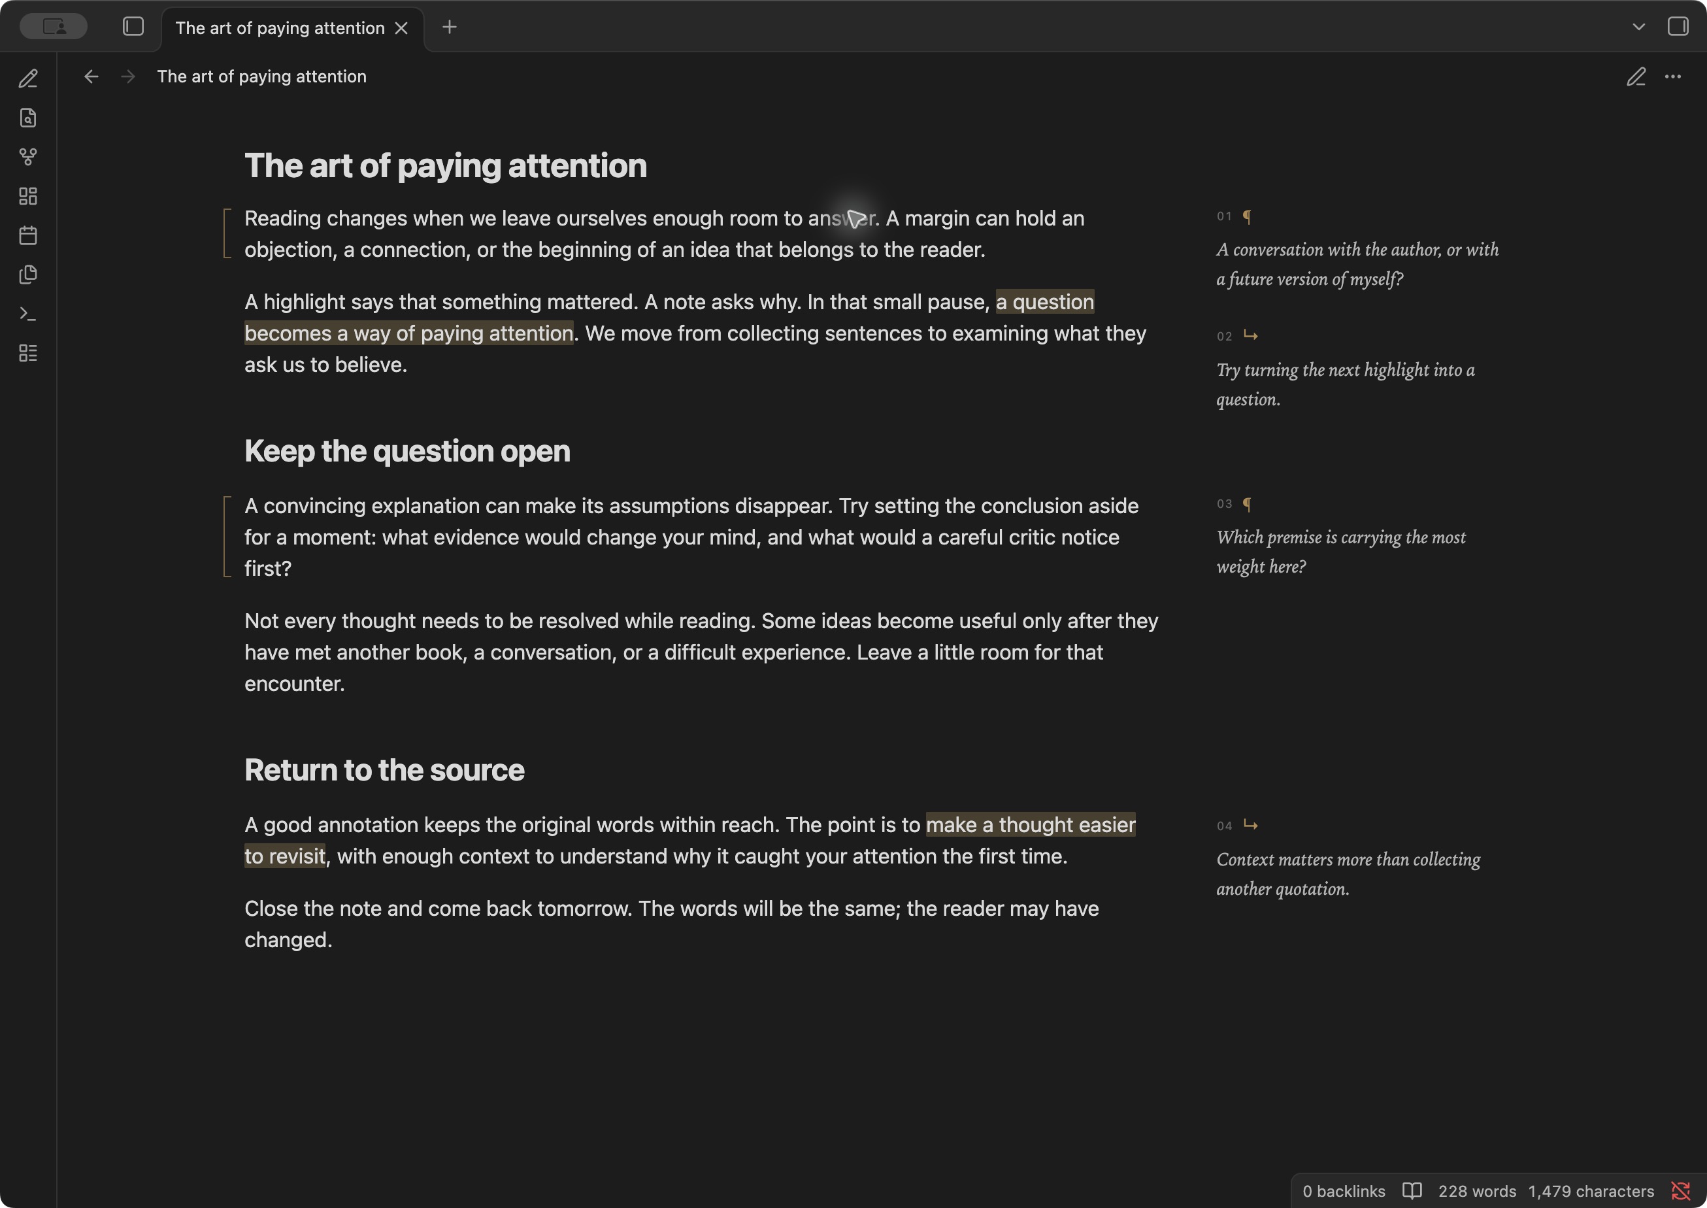Screen dimensions: 1707x1208
Task: Navigate back with the left arrow
Action: point(91,76)
